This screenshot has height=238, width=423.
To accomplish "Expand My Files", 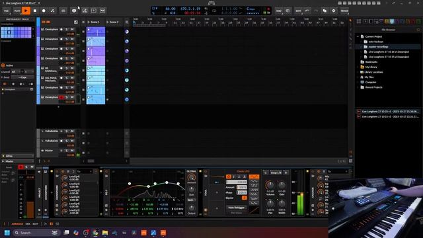I will pos(358,77).
